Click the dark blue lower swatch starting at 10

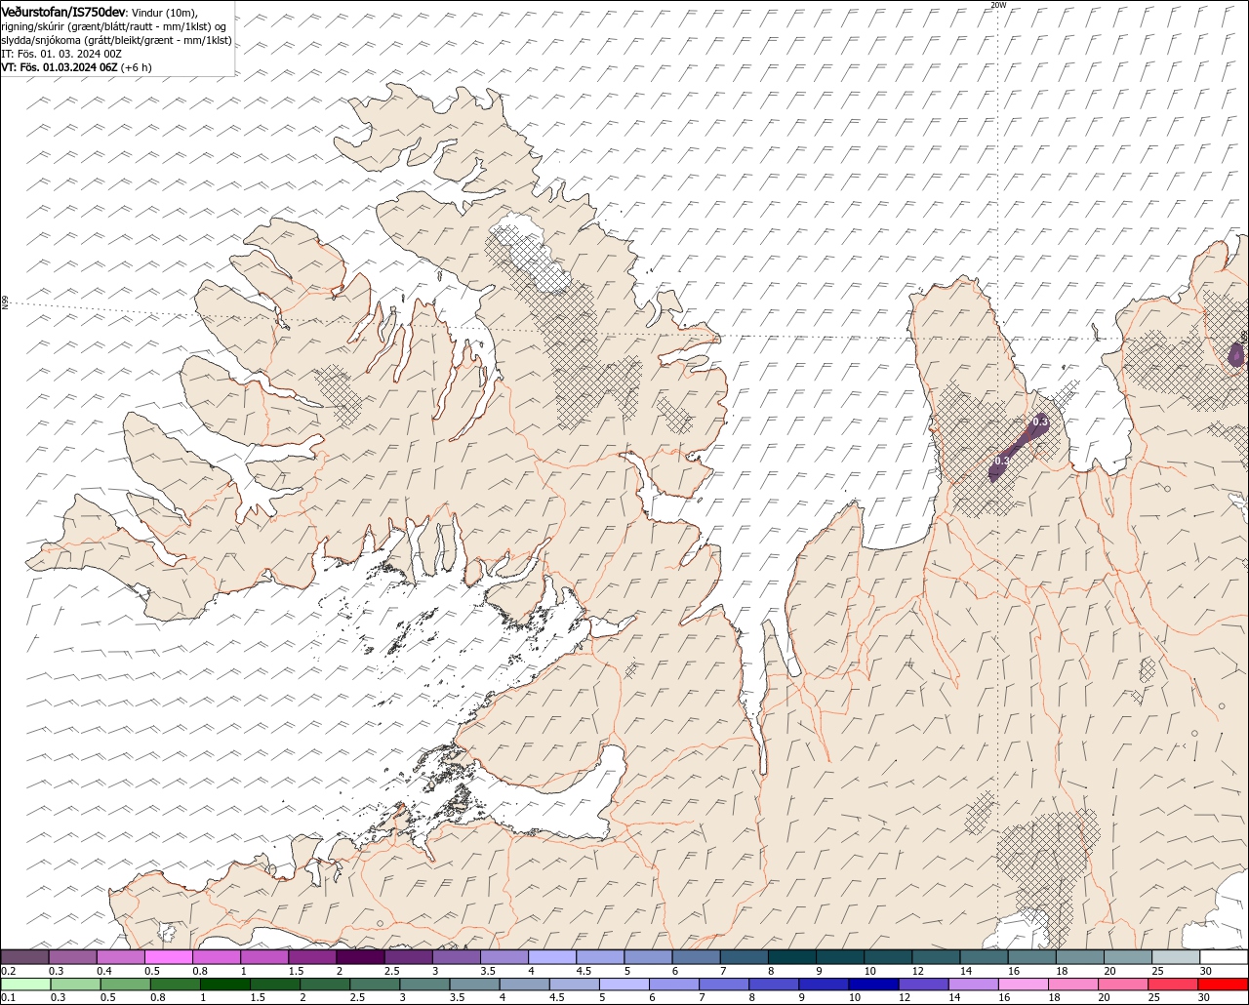[874, 985]
